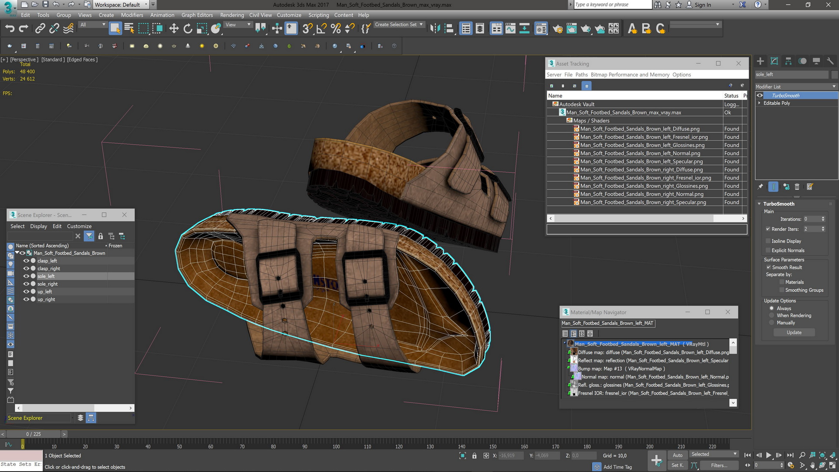Click Zoom Extents All icon in viewport controls
Screen dimensions: 839x472
click(832, 455)
